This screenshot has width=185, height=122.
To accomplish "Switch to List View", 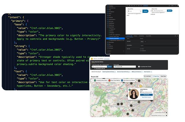I will pos(148,76).
